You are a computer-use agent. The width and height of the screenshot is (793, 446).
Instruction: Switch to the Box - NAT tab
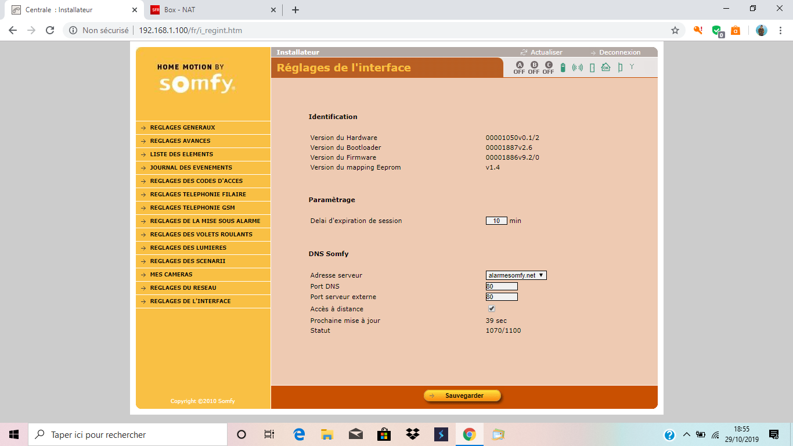(x=209, y=10)
